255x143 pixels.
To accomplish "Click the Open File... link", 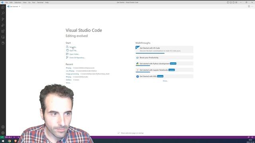I will tap(73, 50).
